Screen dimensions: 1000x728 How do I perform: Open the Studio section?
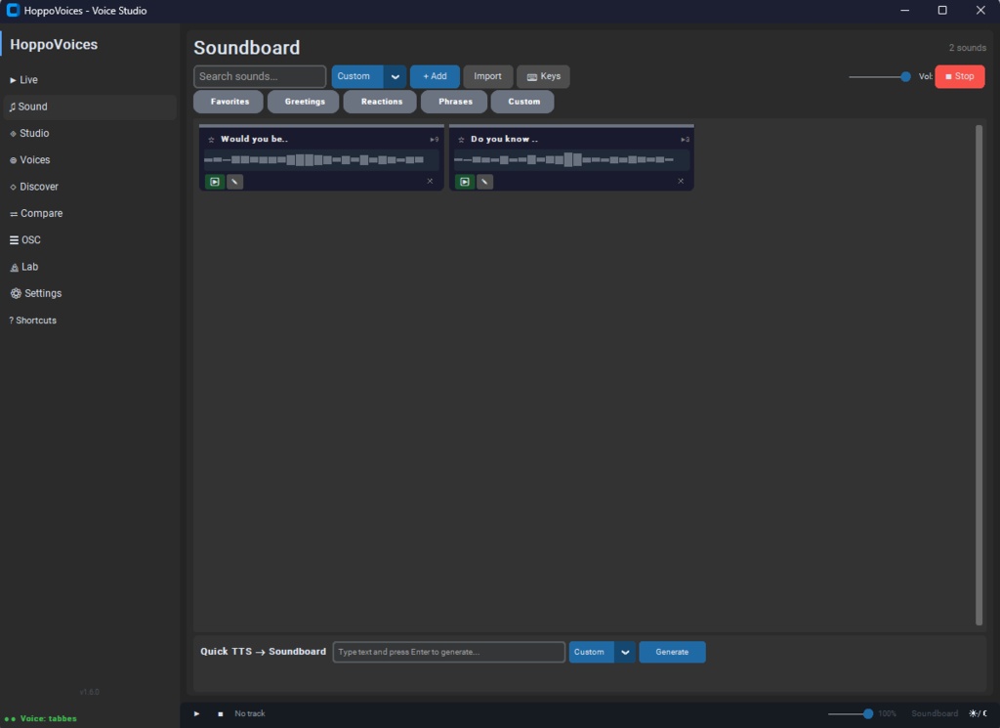89,133
